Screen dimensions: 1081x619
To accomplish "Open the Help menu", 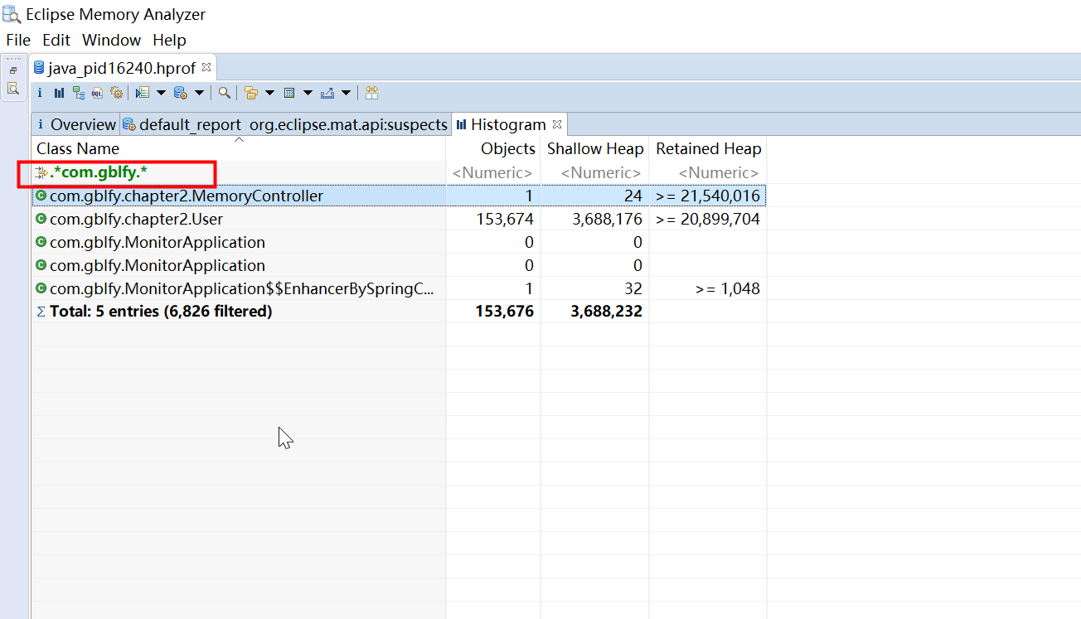I will tap(169, 40).
